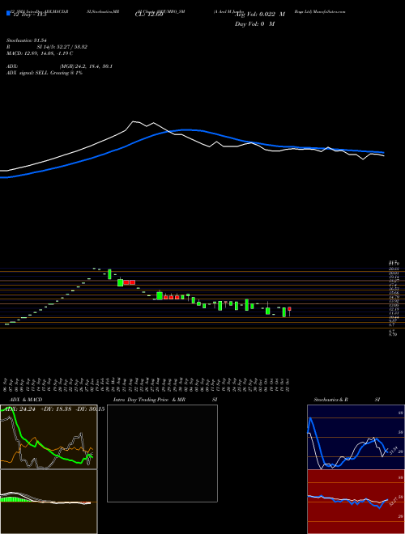Viewport: 405px width, 534px height.
Task: Click the MACD histogram panel below ADX
Action: pos(49,502)
